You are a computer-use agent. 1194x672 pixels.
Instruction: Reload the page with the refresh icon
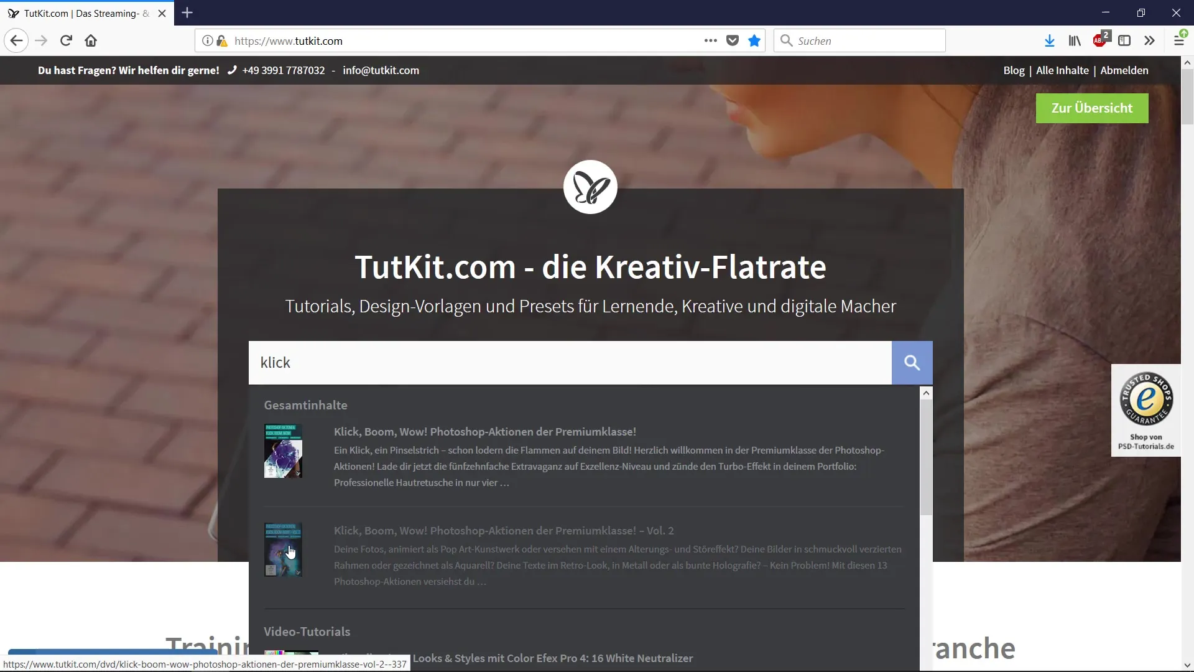click(66, 41)
